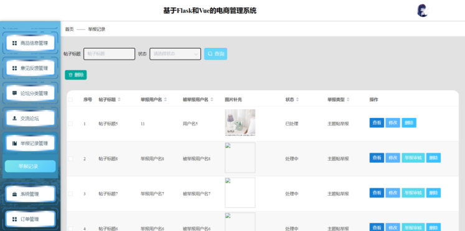Click 修改 for 帖子标题8 row
465x231 pixels.
[393, 158]
